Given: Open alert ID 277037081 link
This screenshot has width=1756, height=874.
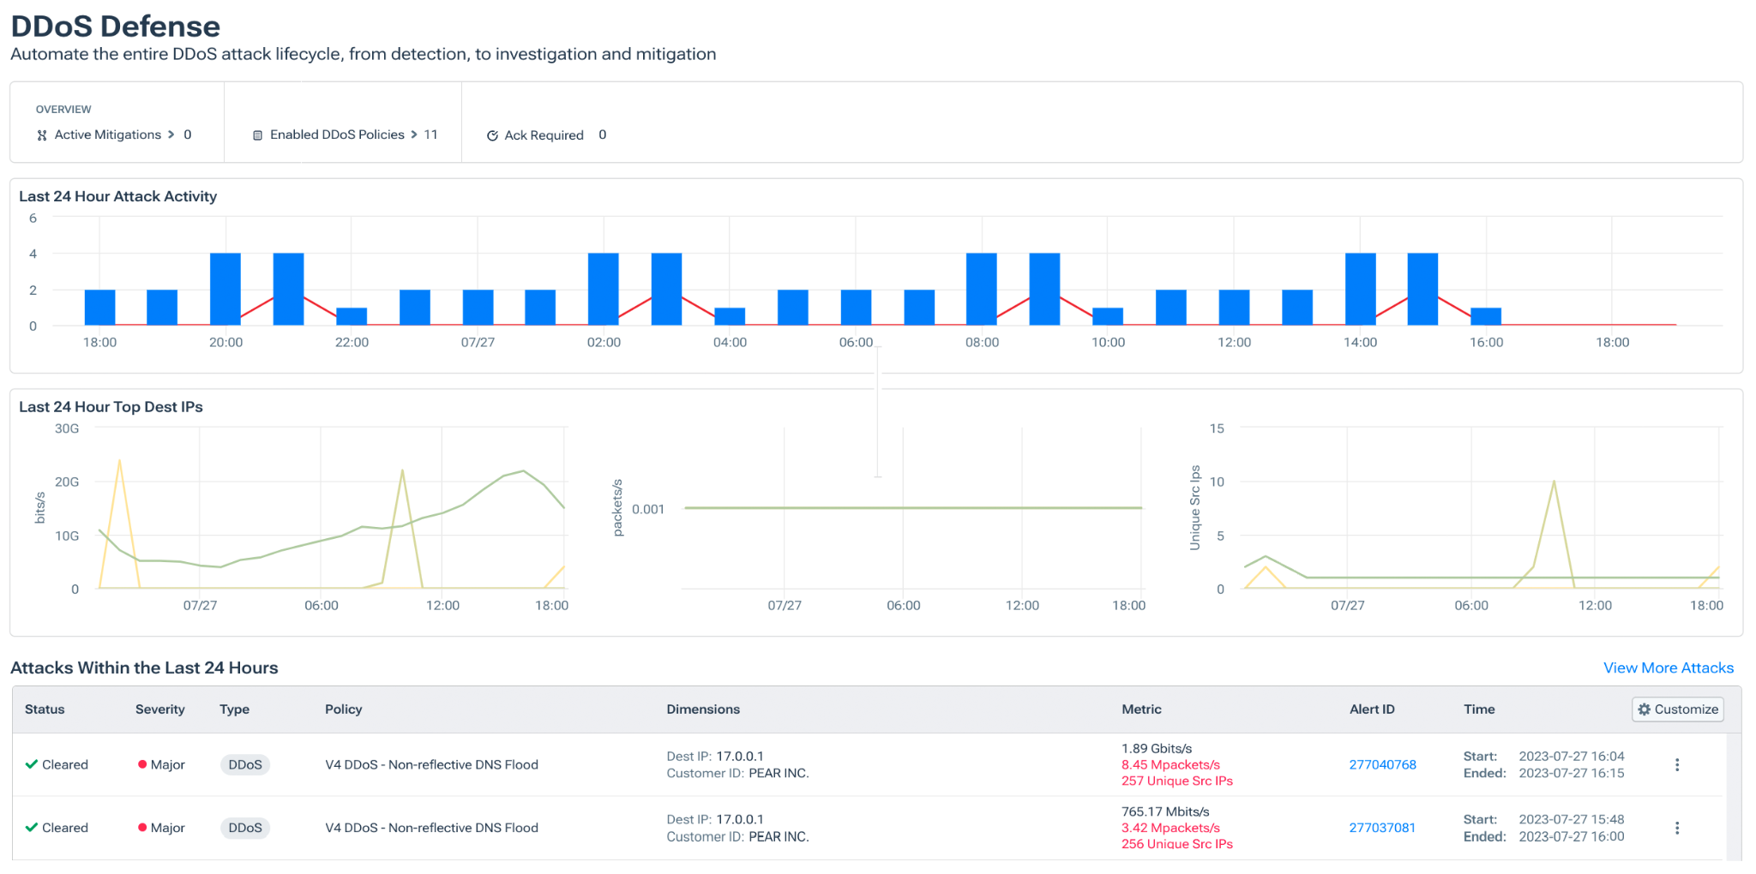Looking at the screenshot, I should pyautogui.click(x=1381, y=828).
